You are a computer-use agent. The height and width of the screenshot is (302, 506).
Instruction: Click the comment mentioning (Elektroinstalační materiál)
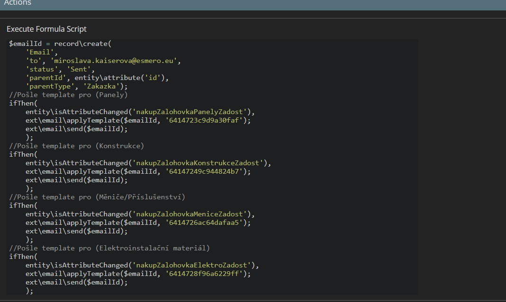[x=109, y=248]
